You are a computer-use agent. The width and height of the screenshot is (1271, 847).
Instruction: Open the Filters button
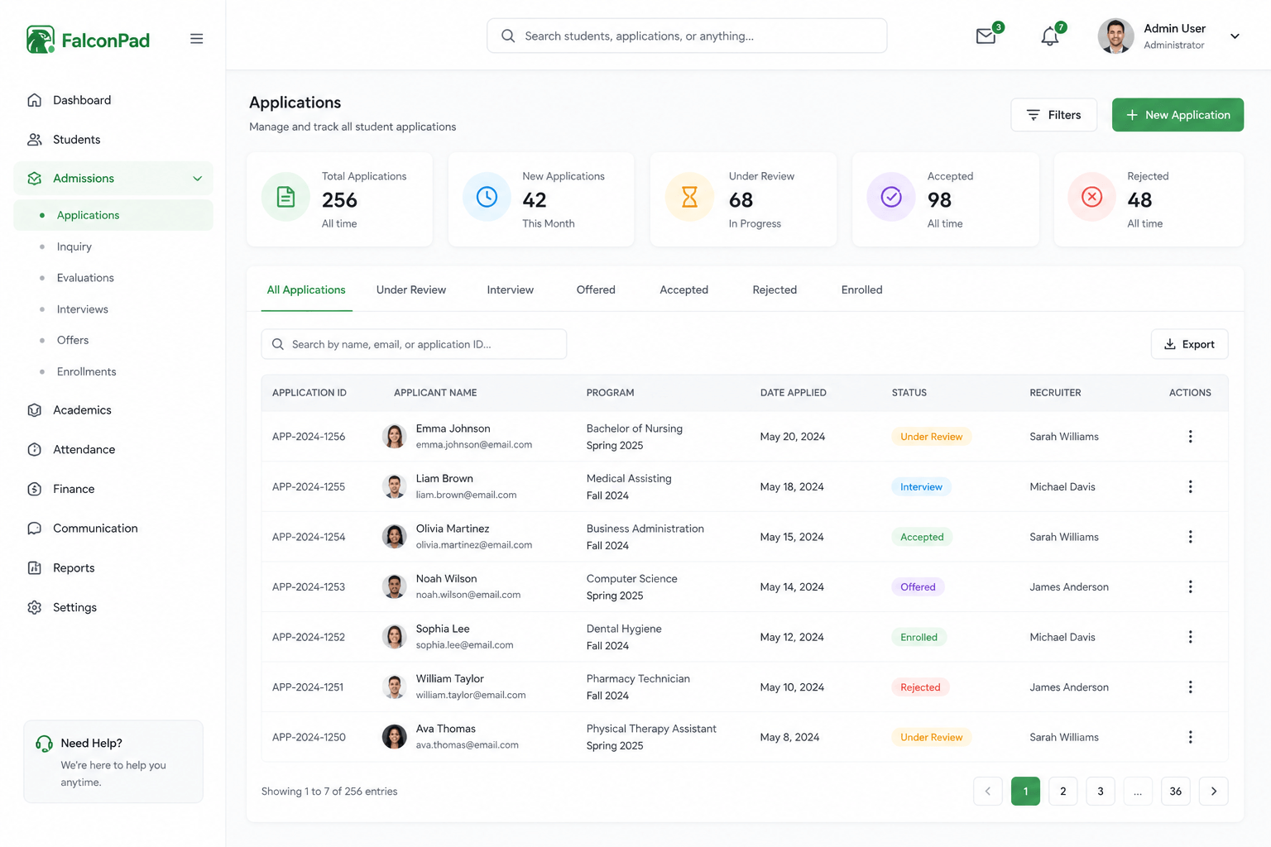(1053, 115)
